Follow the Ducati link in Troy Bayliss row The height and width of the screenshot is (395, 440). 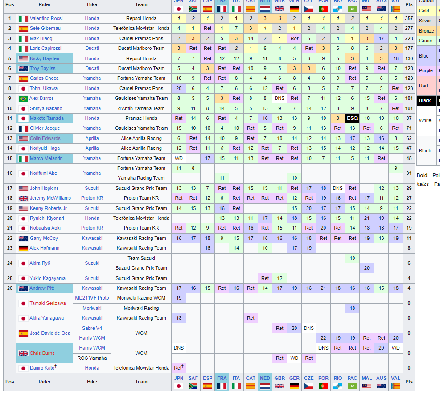(x=92, y=69)
